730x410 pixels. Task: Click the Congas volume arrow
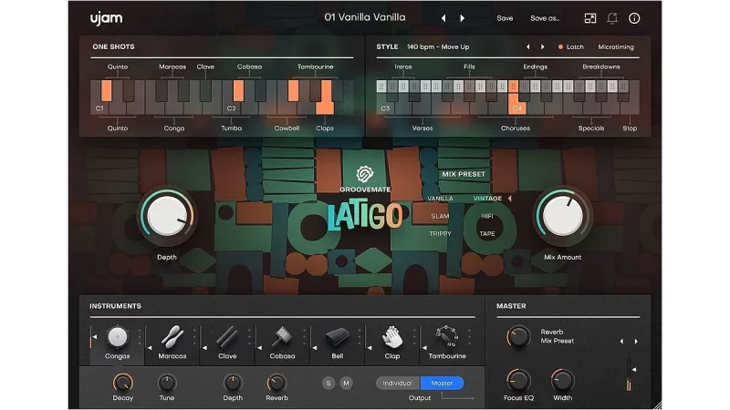95,337
